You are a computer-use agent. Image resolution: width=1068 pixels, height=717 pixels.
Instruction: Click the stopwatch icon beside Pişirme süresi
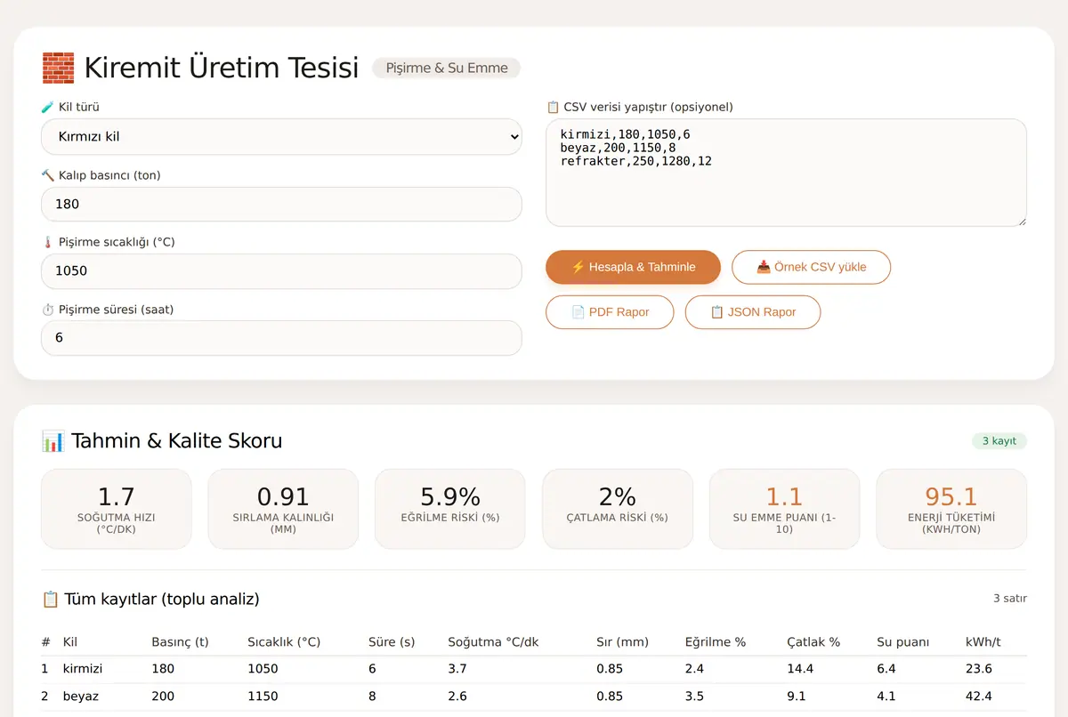(48, 310)
